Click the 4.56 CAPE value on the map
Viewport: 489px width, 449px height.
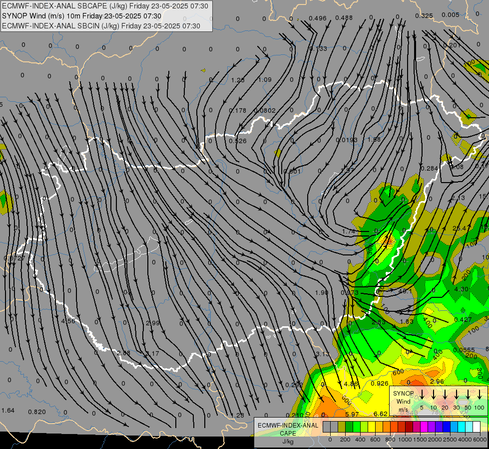(68, 321)
